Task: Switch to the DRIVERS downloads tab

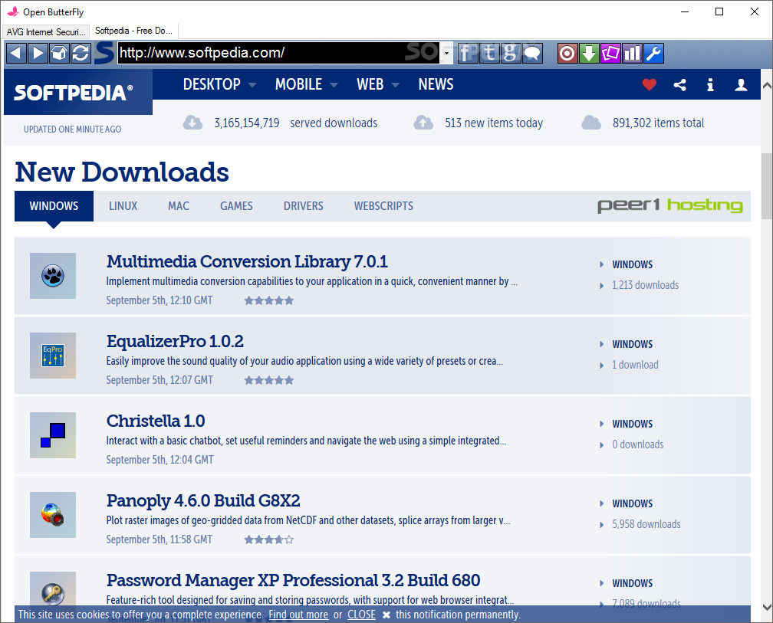Action: (x=303, y=206)
